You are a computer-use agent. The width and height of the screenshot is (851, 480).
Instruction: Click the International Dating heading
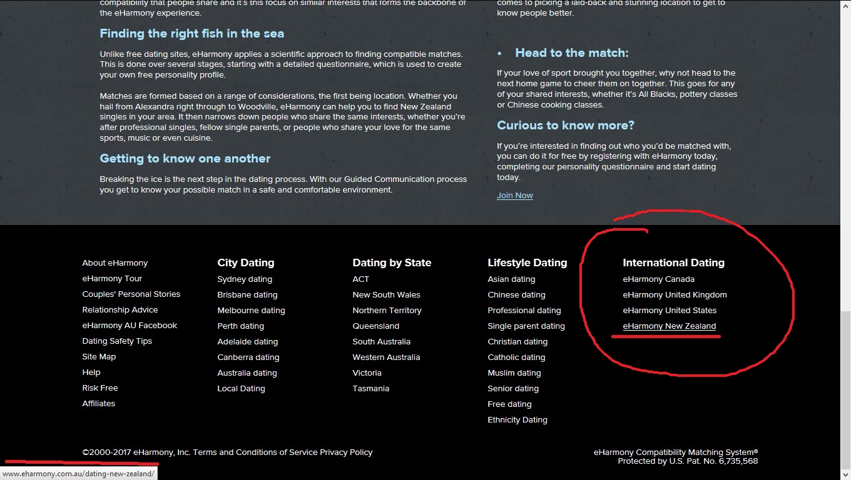pyautogui.click(x=673, y=263)
